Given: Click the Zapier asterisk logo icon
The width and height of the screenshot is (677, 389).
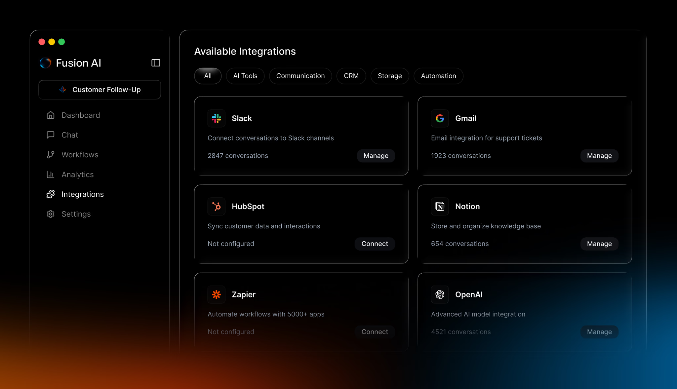Looking at the screenshot, I should [216, 294].
